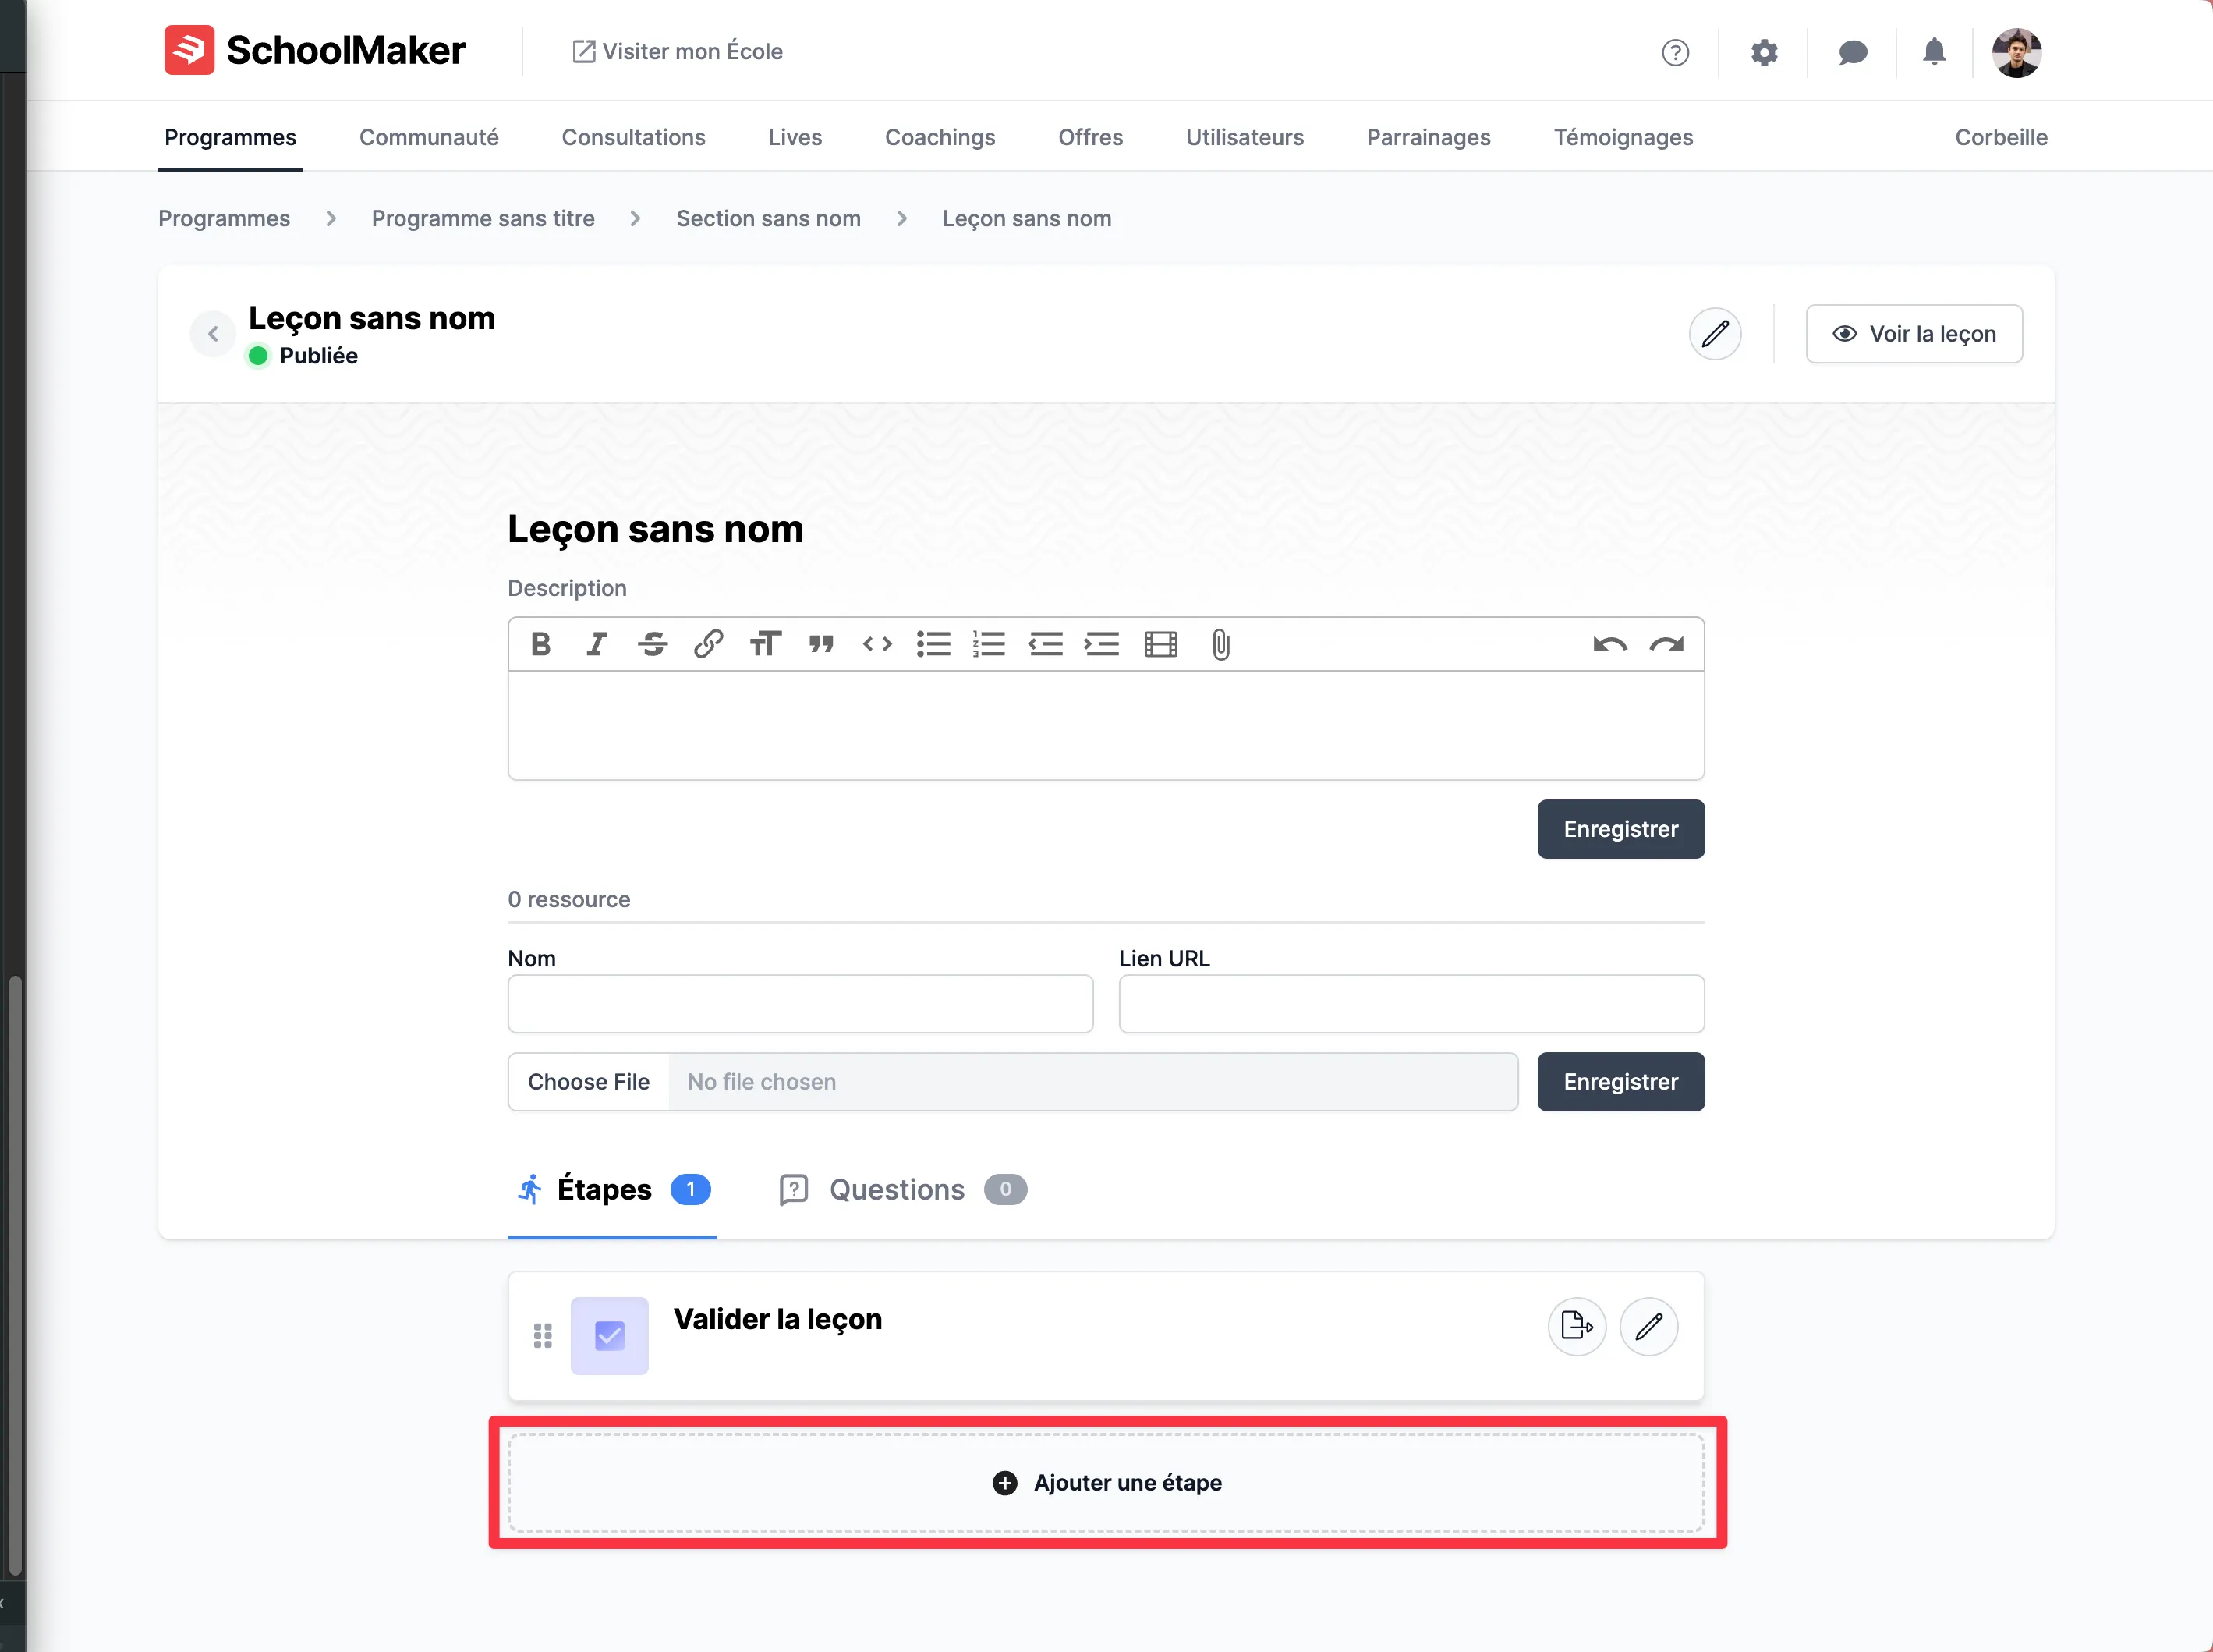Toggle italic formatting in description editor
The image size is (2213, 1652).
pos(597,644)
